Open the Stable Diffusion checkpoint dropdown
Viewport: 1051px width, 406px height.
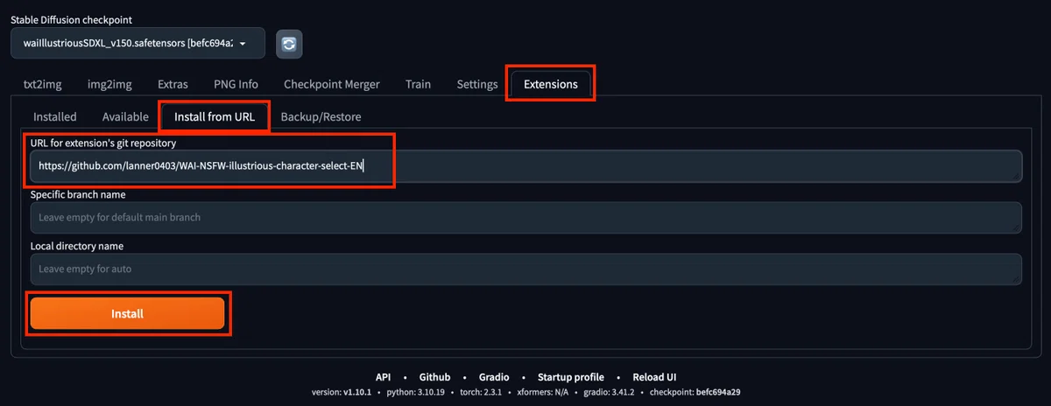coord(138,43)
